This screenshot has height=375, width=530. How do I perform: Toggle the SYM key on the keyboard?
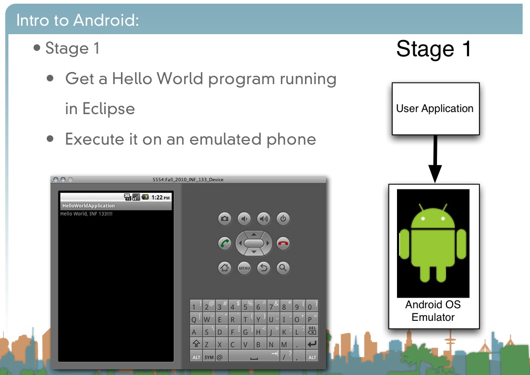coord(209,357)
